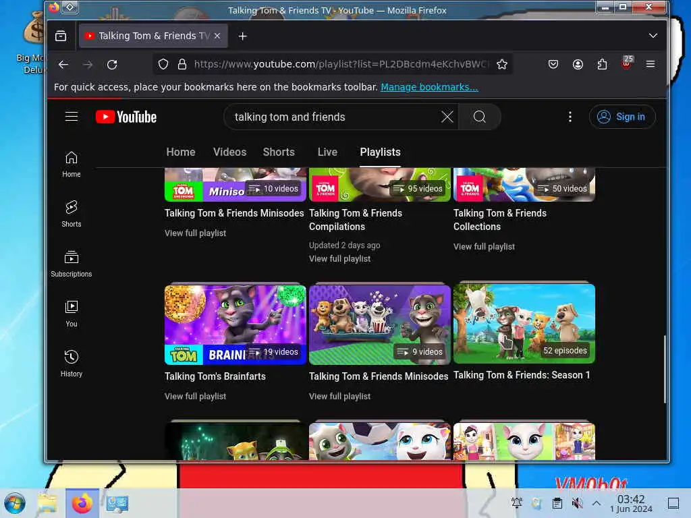The image size is (691, 518).
Task: View full playlist under Collections
Action: (x=484, y=247)
